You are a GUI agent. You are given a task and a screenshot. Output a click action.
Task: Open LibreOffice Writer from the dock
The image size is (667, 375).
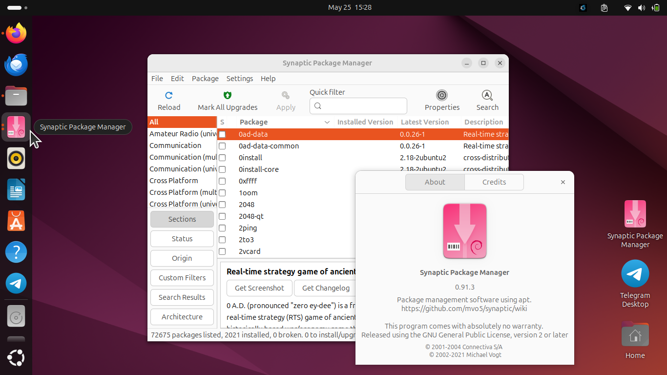[x=16, y=190]
